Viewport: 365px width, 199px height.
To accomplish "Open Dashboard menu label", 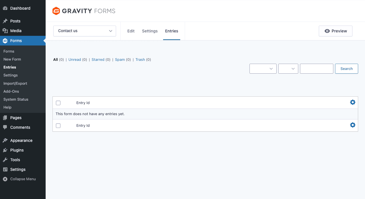I will (x=20, y=8).
